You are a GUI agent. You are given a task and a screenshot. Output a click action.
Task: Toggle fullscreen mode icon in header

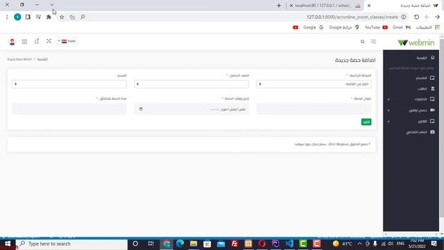pyautogui.click(x=49, y=41)
